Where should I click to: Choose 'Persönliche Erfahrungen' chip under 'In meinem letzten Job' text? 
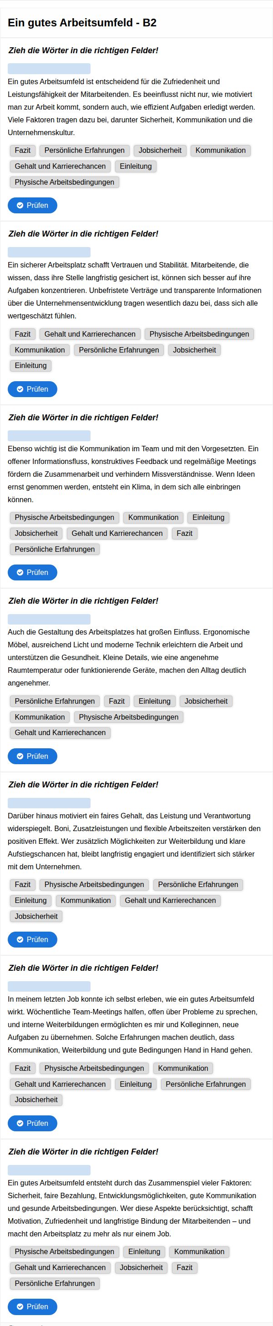[x=206, y=1084]
